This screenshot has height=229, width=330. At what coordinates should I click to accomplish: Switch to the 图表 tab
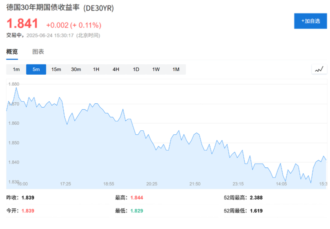38,52
